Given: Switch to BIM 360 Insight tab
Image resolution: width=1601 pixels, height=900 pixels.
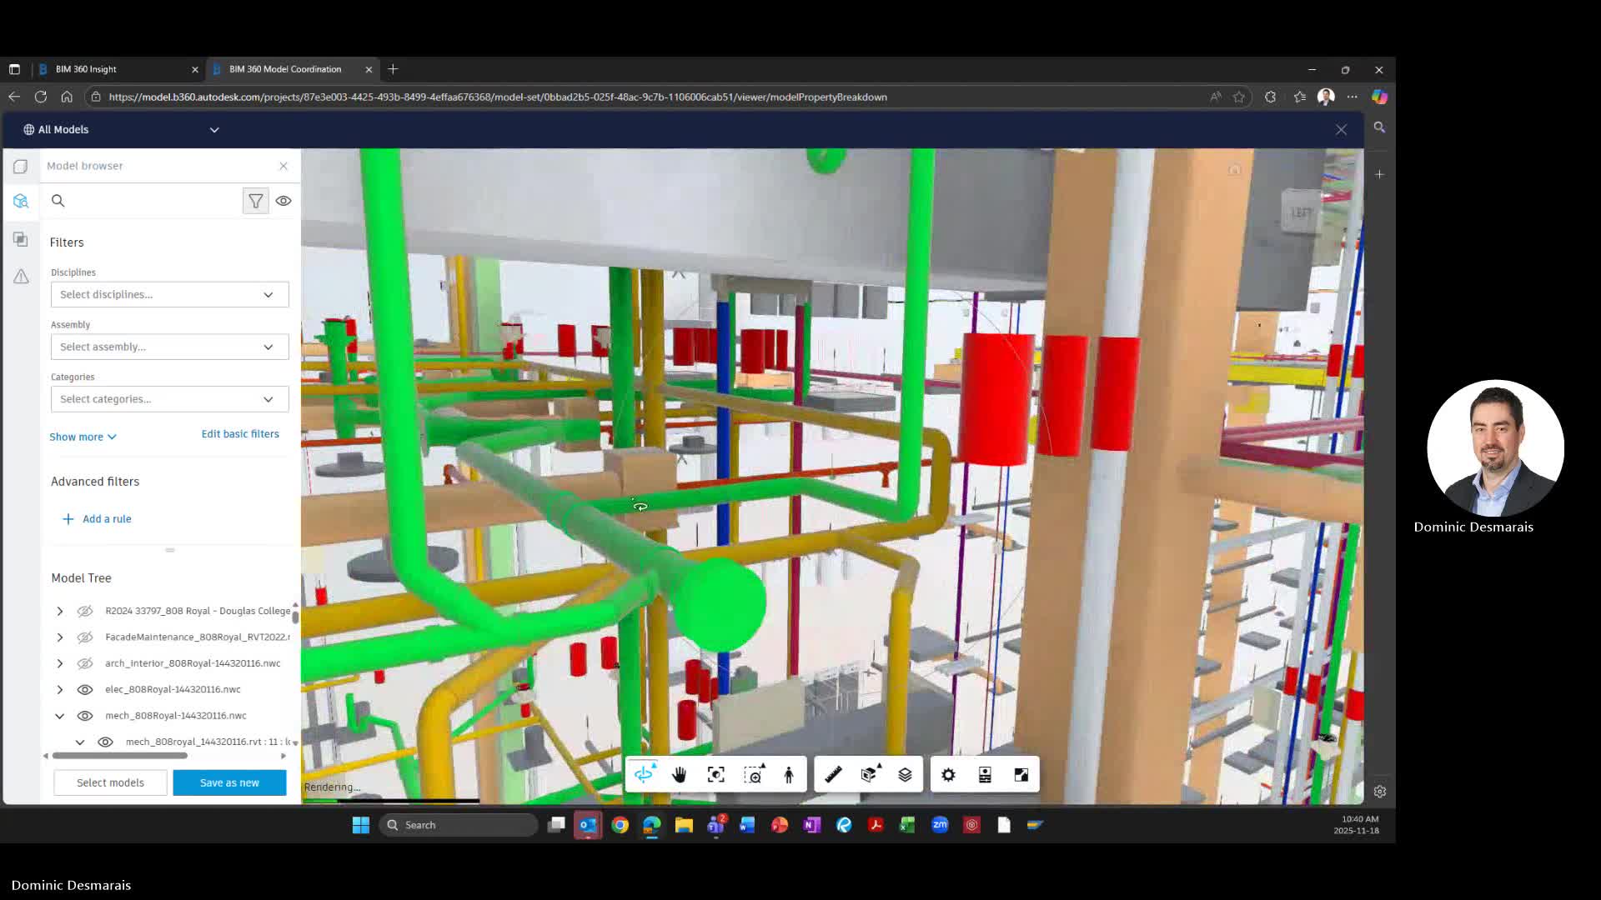Looking at the screenshot, I should (118, 69).
